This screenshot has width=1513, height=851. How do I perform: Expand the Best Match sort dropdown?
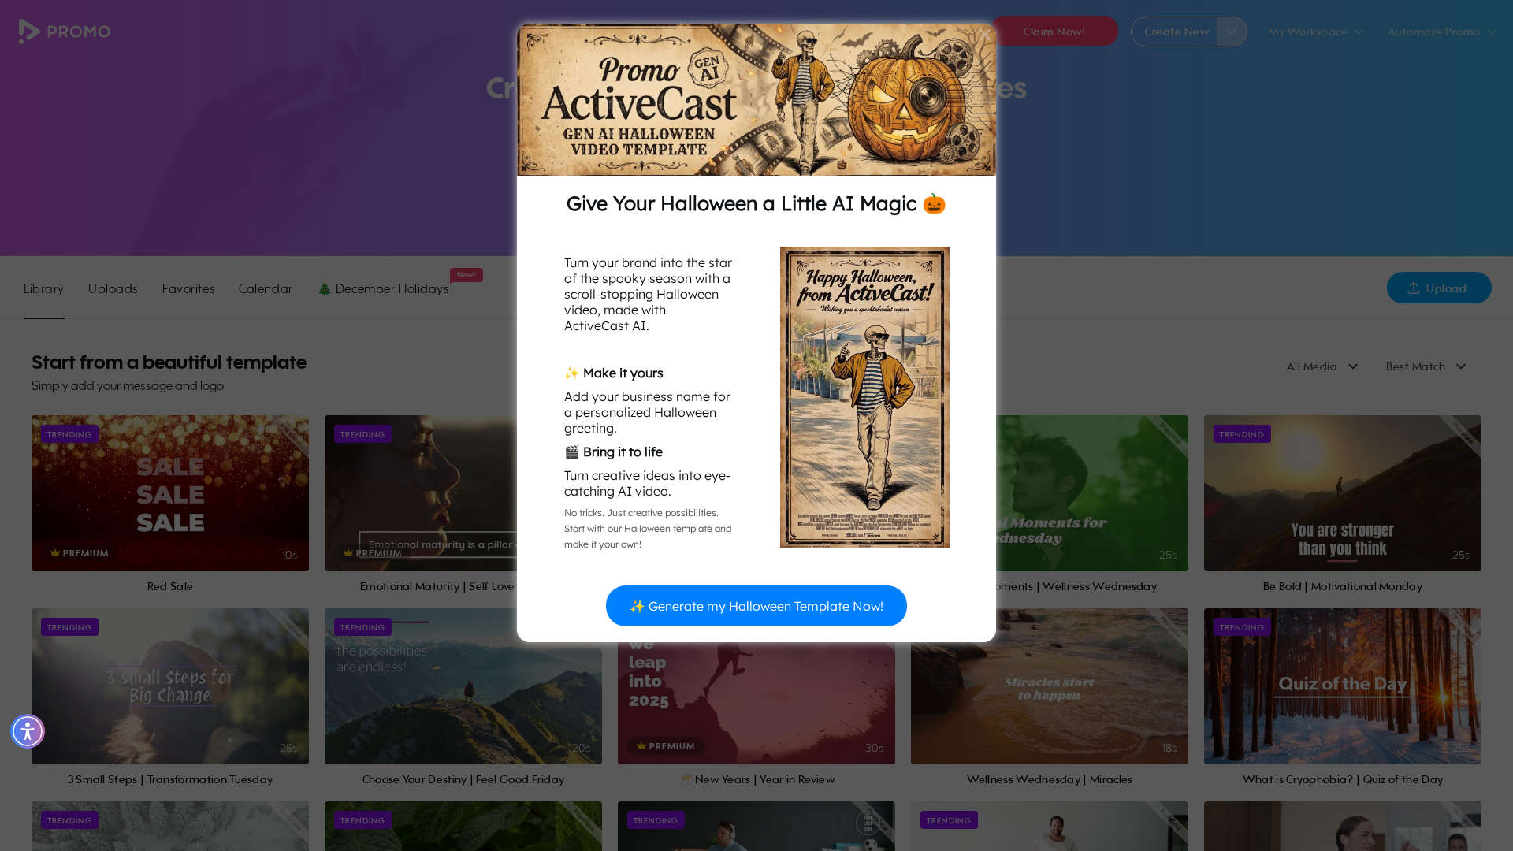point(1426,366)
